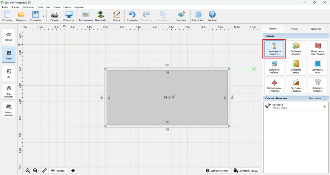Zoom out with the minus magnifier icon
This screenshot has width=330, height=175.
click(x=28, y=171)
